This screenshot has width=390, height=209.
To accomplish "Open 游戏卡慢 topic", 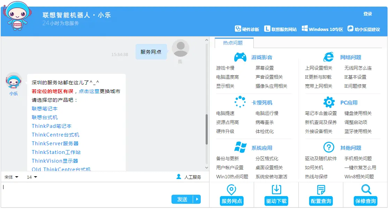I will [x=225, y=68].
